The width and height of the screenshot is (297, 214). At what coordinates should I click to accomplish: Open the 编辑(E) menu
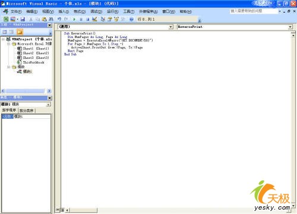click(x=31, y=11)
